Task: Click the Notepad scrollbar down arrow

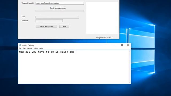Action: point(130,83)
